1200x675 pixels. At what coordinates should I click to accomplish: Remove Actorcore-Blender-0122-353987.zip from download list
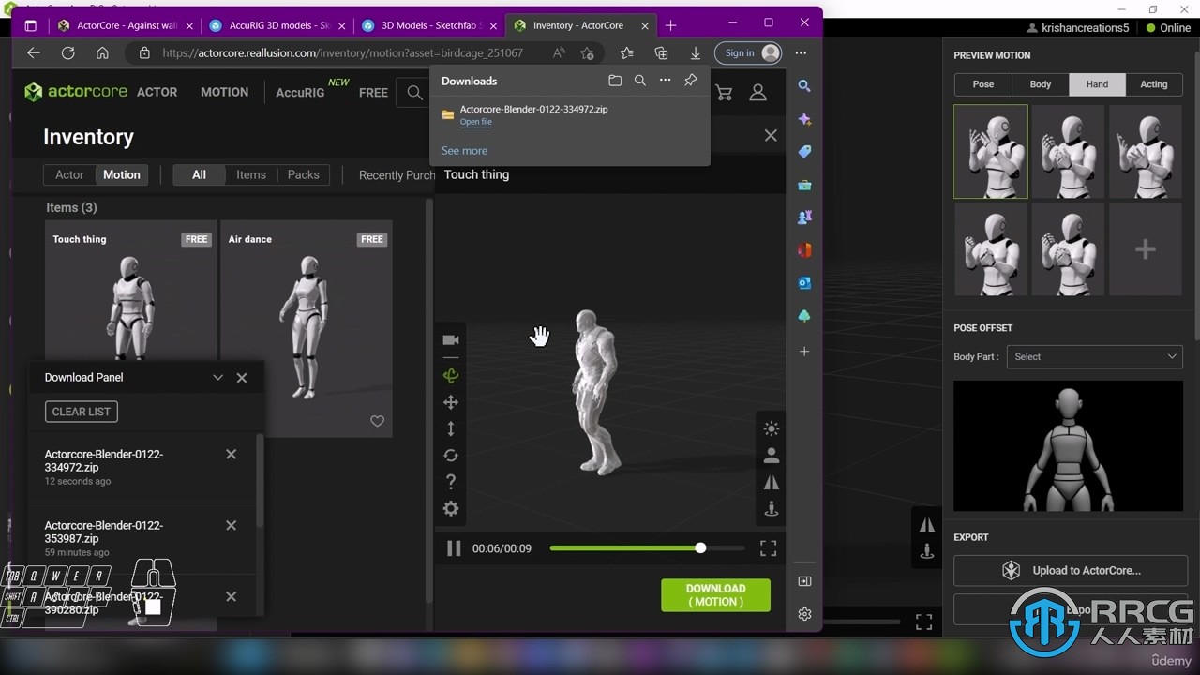(231, 525)
